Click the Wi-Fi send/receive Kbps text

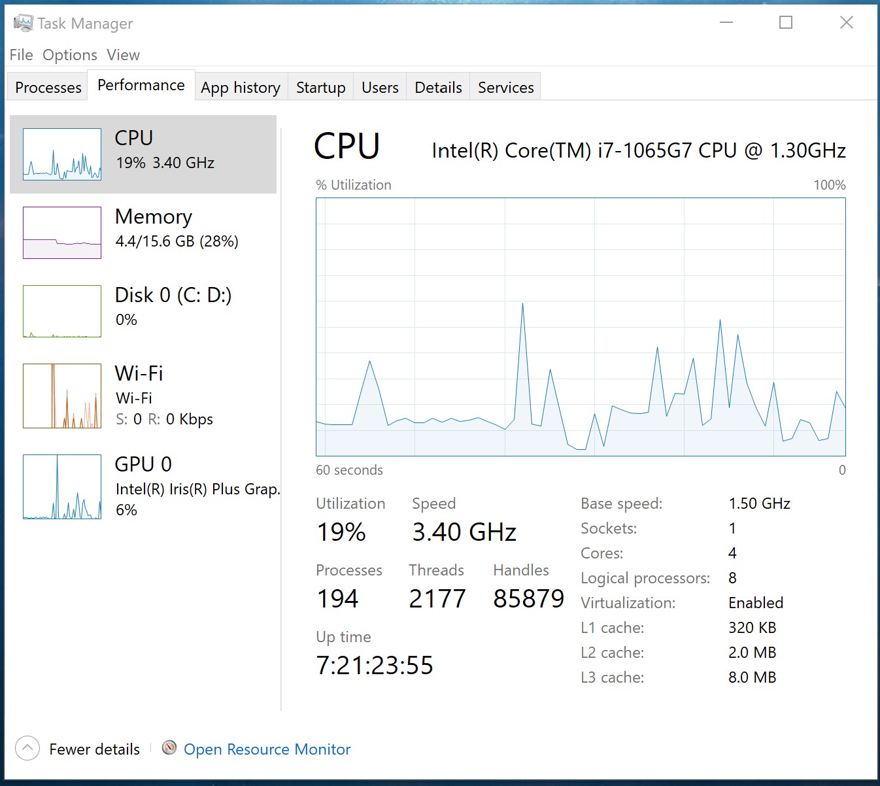(x=164, y=419)
